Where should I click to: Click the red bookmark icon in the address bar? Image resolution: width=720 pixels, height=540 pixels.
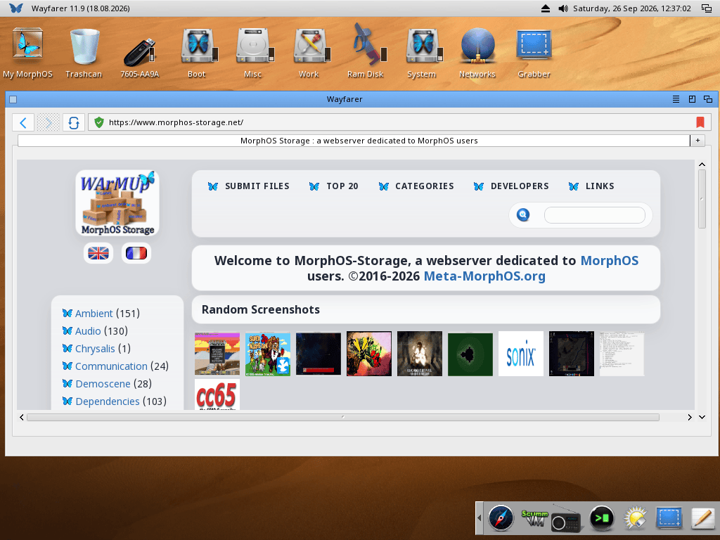coord(700,122)
